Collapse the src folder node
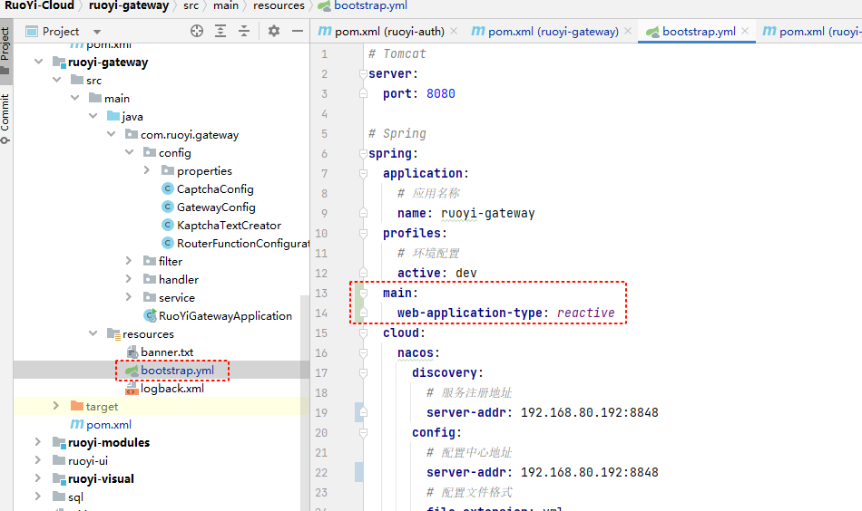The width and height of the screenshot is (862, 511). 56,80
